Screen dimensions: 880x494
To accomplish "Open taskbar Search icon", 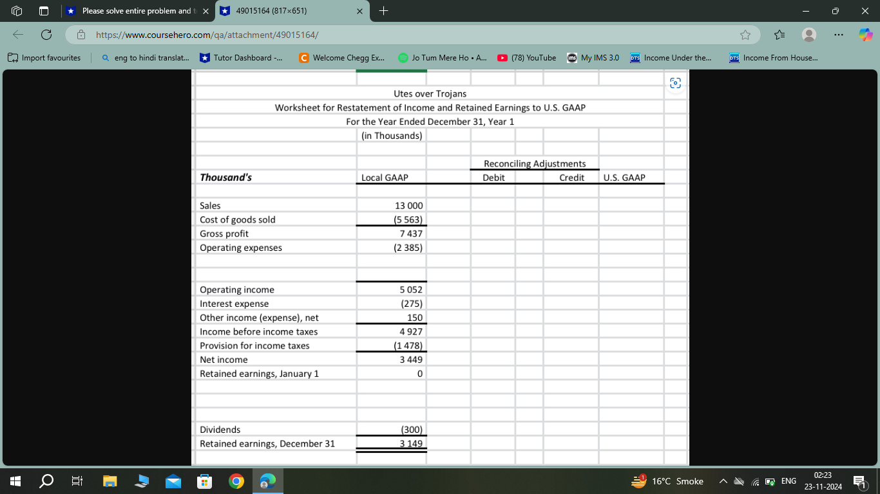I will [47, 481].
